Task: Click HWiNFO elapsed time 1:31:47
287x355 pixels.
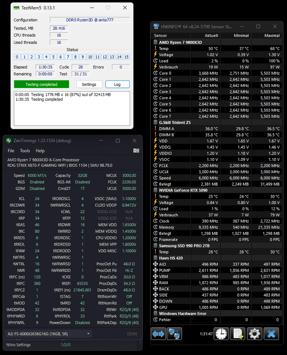Action: click(x=206, y=334)
